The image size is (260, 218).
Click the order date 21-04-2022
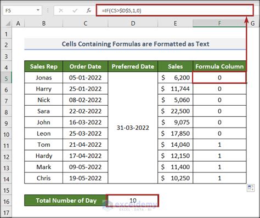click(86, 145)
